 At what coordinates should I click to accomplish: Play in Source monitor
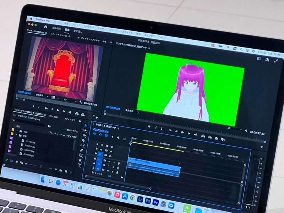pos(58,110)
